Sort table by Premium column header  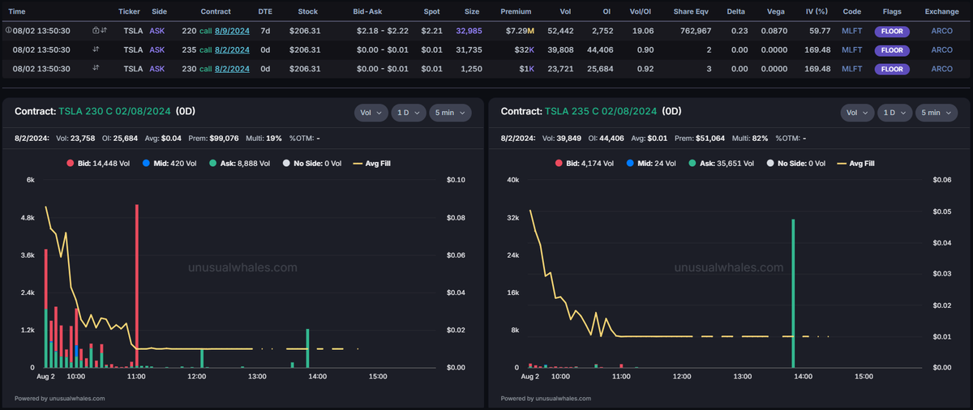pos(516,12)
